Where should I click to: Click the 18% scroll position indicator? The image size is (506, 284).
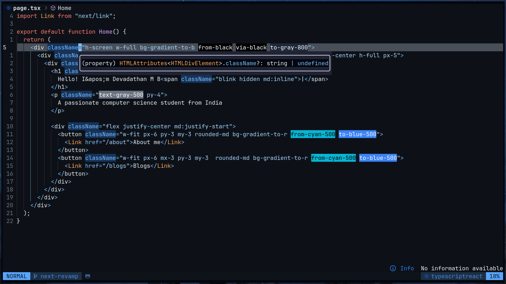(x=494, y=276)
